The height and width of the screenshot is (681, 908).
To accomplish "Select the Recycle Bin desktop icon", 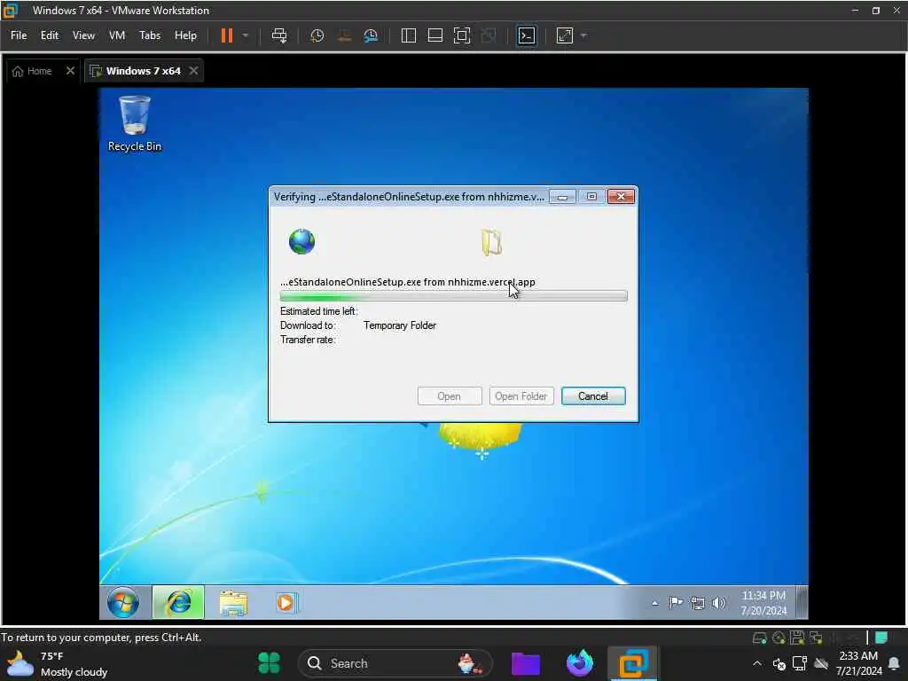I will [135, 124].
